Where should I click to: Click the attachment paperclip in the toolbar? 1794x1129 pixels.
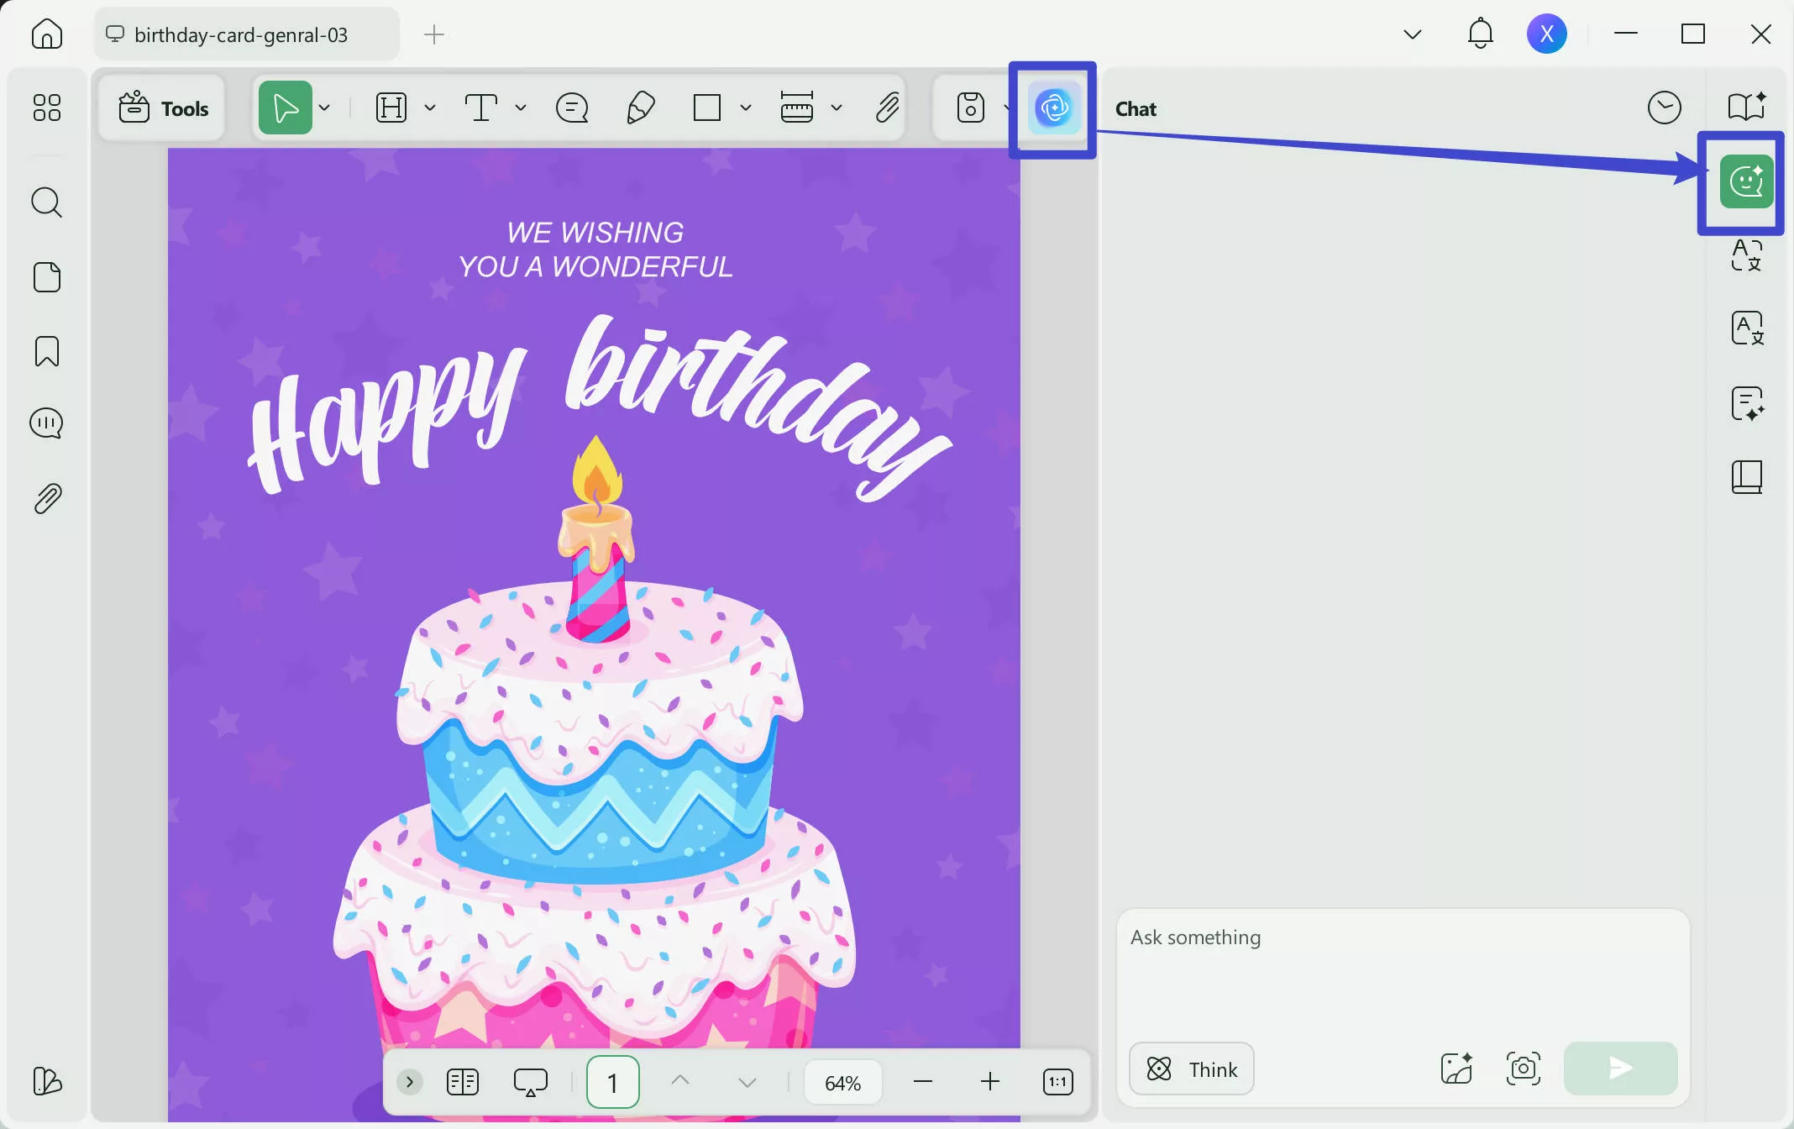tap(887, 108)
